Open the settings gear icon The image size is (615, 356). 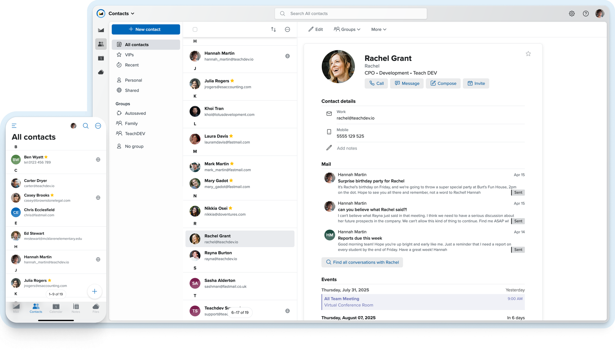572,13
